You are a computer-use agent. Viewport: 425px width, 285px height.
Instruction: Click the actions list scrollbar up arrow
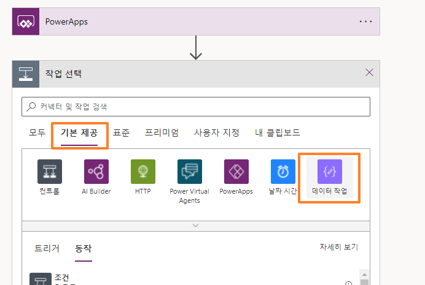[x=364, y=275]
